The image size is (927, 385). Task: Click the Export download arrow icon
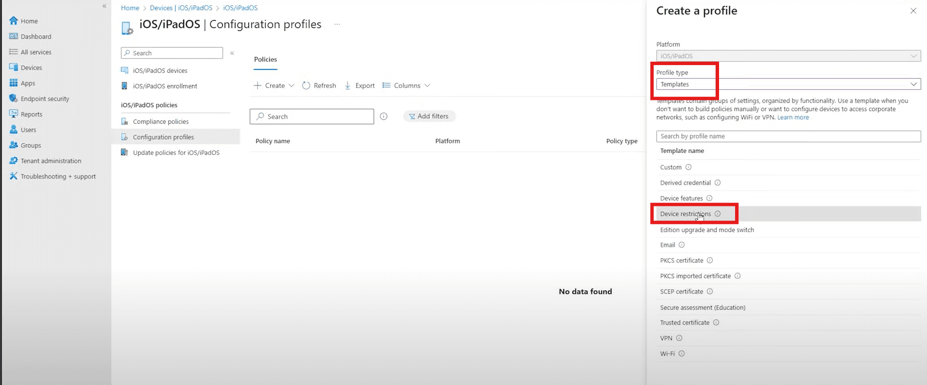pyautogui.click(x=348, y=85)
